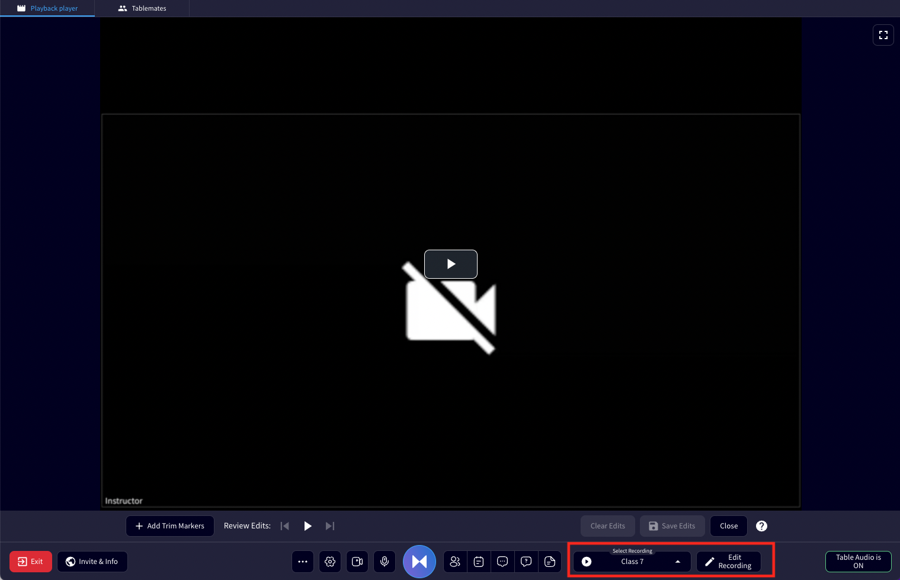Click the Clear Edits button
Viewport: 900px width, 580px height.
(607, 526)
